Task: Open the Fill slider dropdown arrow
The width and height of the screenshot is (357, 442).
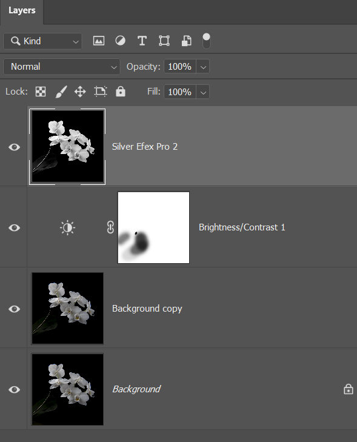Action: click(203, 92)
